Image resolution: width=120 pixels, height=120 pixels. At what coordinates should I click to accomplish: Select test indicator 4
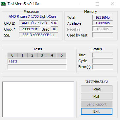coord(52,55)
